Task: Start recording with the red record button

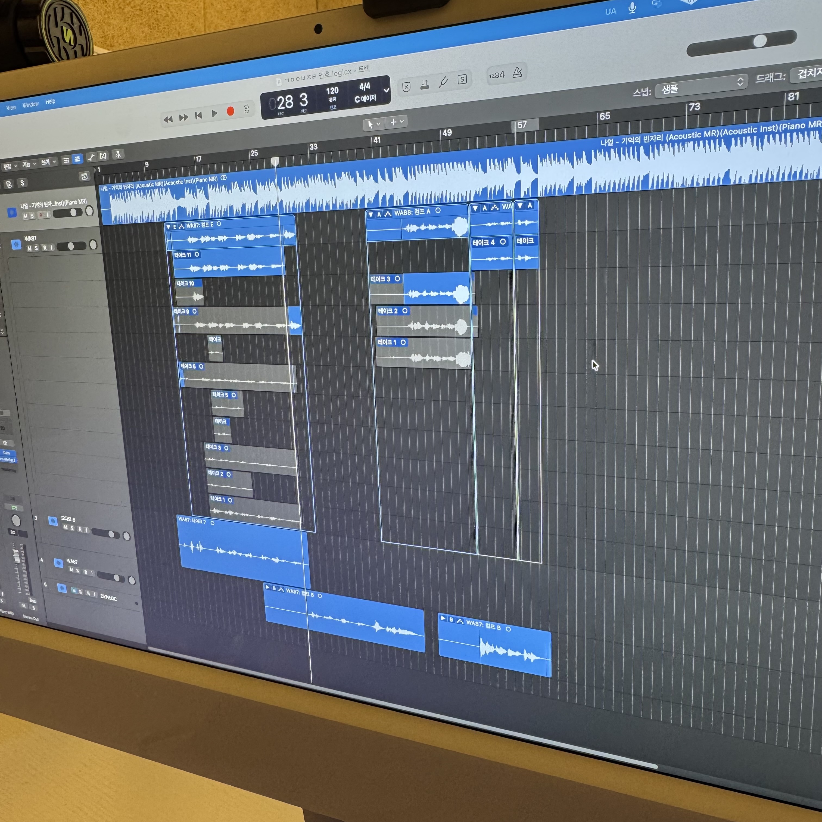Action: coord(231,111)
